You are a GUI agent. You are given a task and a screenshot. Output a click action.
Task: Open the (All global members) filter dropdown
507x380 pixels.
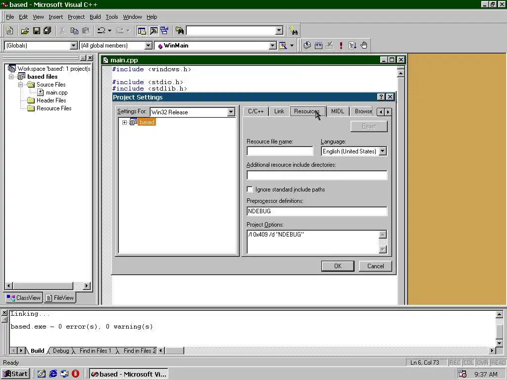pos(149,46)
